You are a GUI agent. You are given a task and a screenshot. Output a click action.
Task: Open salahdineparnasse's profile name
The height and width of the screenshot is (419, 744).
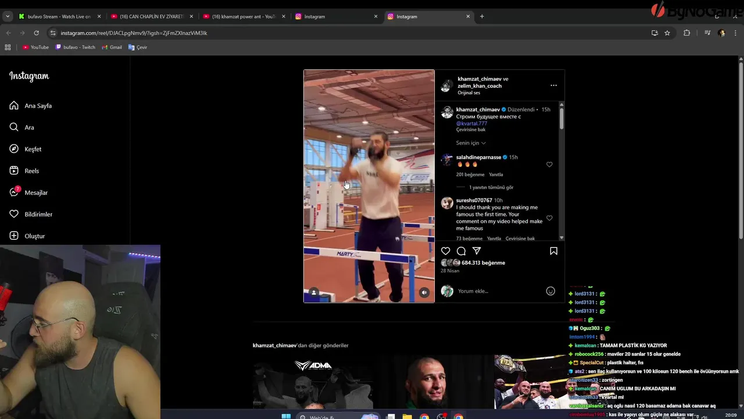point(478,157)
